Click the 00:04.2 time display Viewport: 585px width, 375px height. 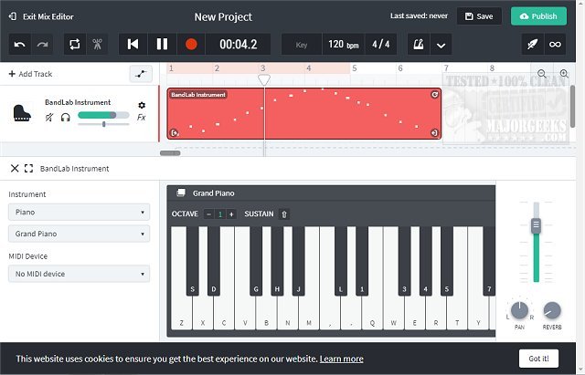click(x=238, y=45)
